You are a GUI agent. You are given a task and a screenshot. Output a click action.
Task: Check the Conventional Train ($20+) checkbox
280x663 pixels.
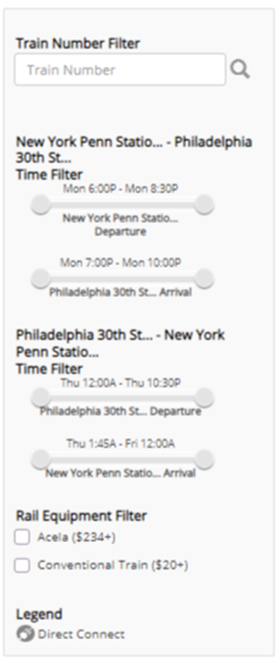(22, 565)
